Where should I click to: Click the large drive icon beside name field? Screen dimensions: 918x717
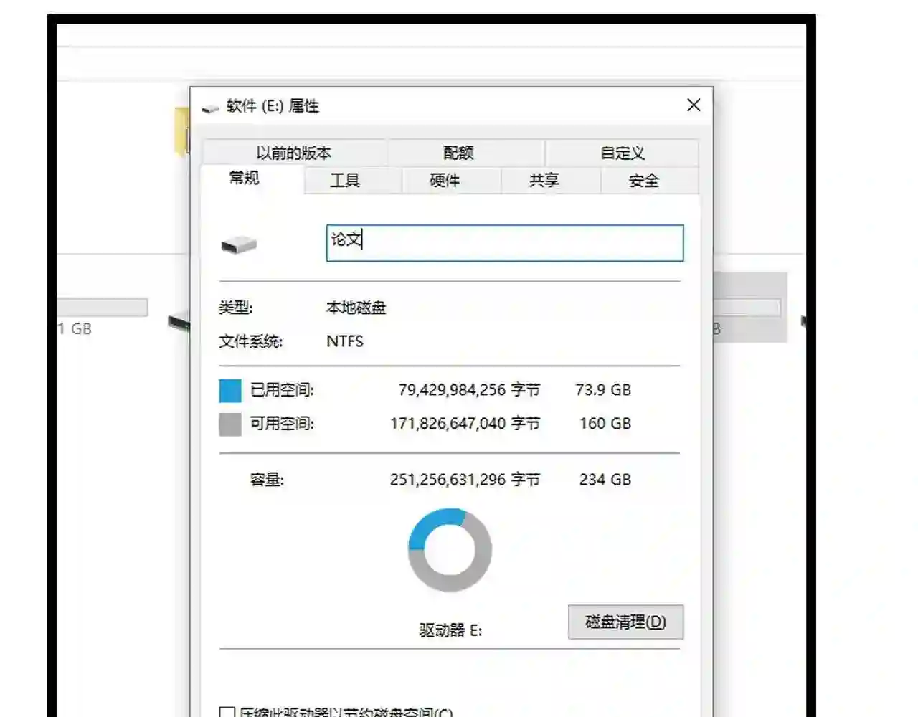[x=239, y=245]
